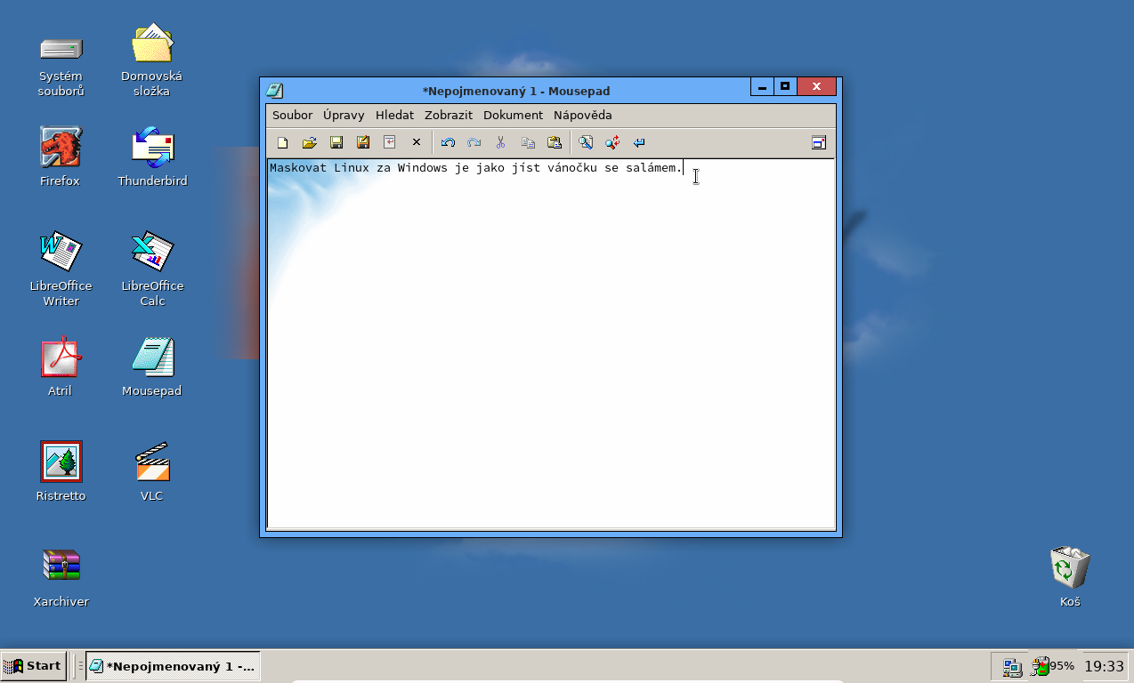Click the Go to line icon
1134x683 pixels.
[639, 142]
